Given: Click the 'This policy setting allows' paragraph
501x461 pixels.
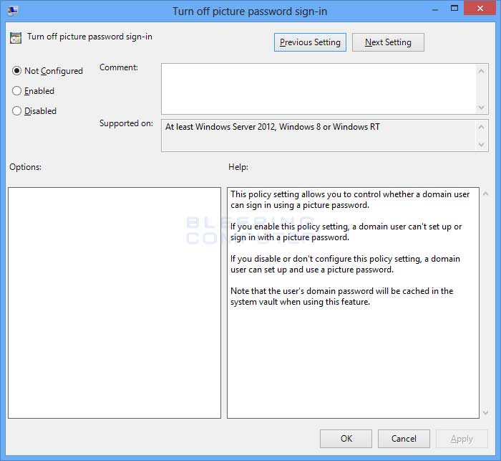Looking at the screenshot, I should (350, 199).
